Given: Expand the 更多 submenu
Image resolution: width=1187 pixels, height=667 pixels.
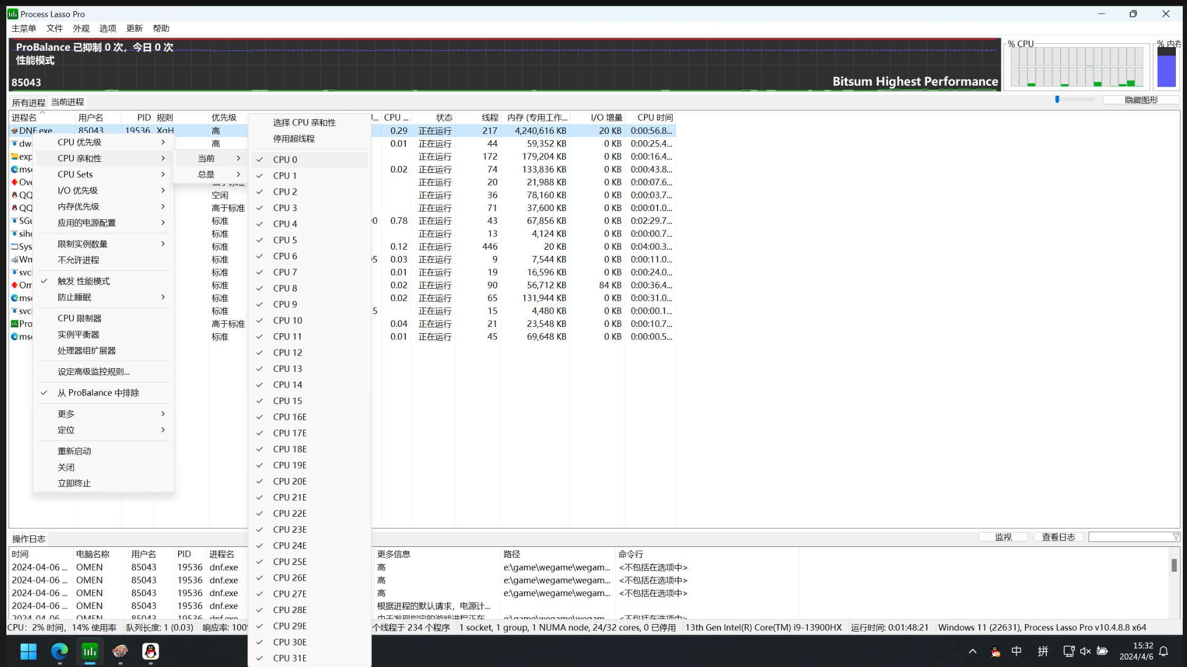Looking at the screenshot, I should point(103,414).
